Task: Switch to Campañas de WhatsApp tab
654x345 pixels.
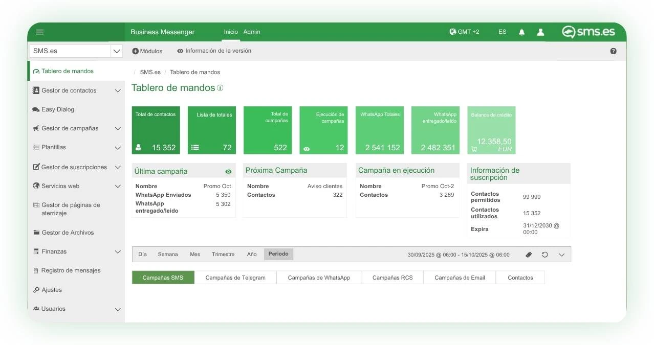Action: tap(319, 278)
